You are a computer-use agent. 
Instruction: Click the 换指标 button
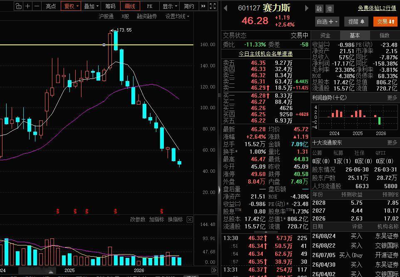[175, 219]
